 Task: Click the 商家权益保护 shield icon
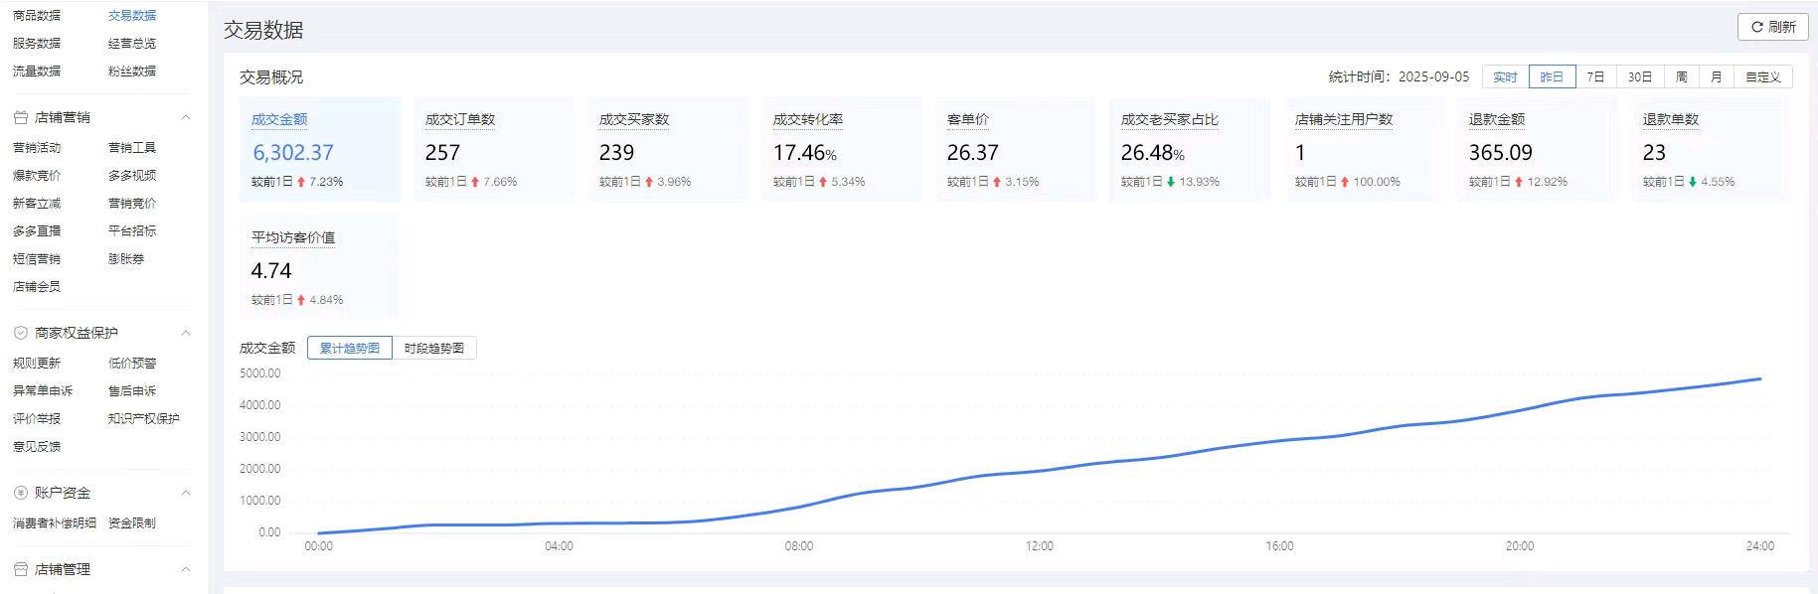point(20,333)
